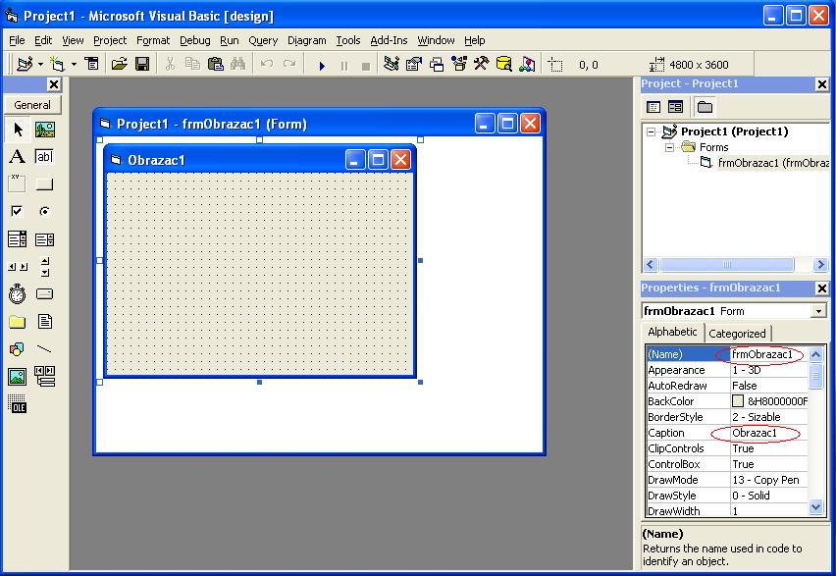Screen dimensions: 836x576
Task: Start the program with Run arrow
Action: coord(322,66)
